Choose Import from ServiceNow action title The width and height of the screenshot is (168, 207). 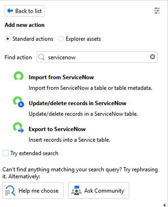(x=62, y=77)
